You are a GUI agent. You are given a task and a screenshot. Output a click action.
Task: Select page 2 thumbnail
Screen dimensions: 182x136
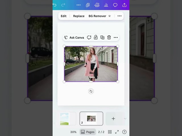[91, 118]
